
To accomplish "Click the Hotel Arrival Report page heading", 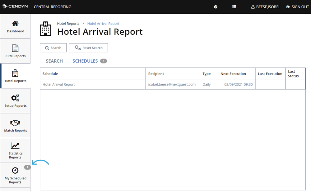I will click(100, 32).
